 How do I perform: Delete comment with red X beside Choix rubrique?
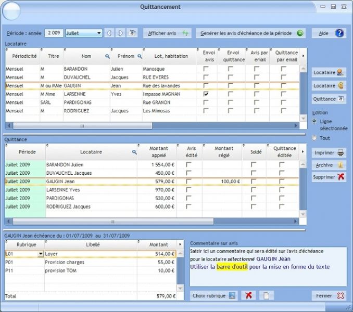coord(248,295)
